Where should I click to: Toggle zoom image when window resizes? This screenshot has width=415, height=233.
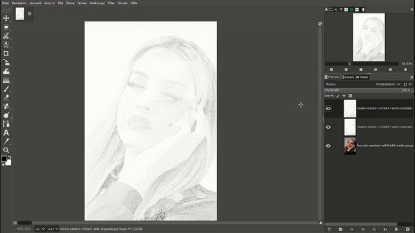point(320,24)
